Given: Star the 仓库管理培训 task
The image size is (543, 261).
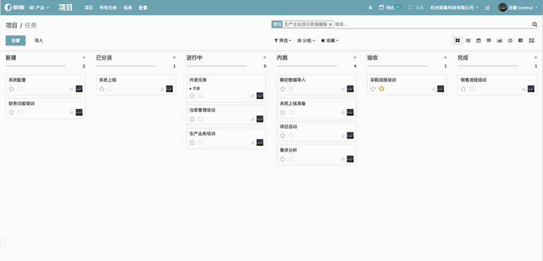Looking at the screenshot, I should [192, 119].
